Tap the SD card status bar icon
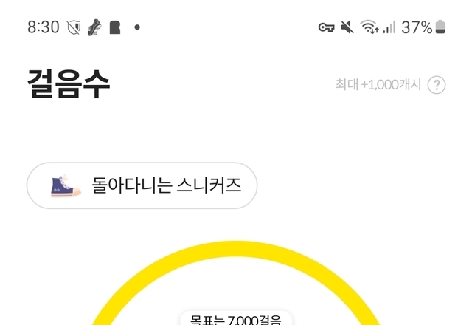 click(x=115, y=27)
